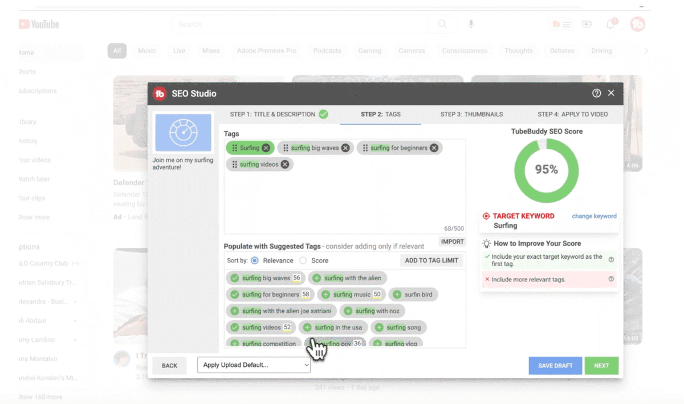Screen dimensions: 684x404
Task: Remove the 'surfing for beginners' tag
Action: pyautogui.click(x=434, y=148)
